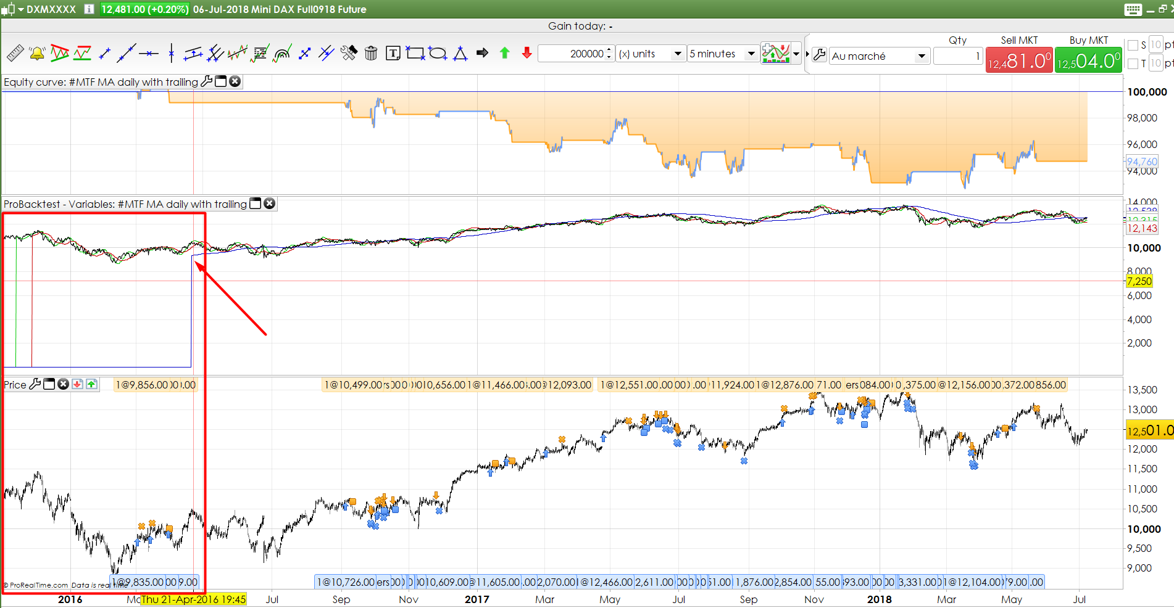
Task: Select the triangle drawing tool
Action: click(460, 54)
